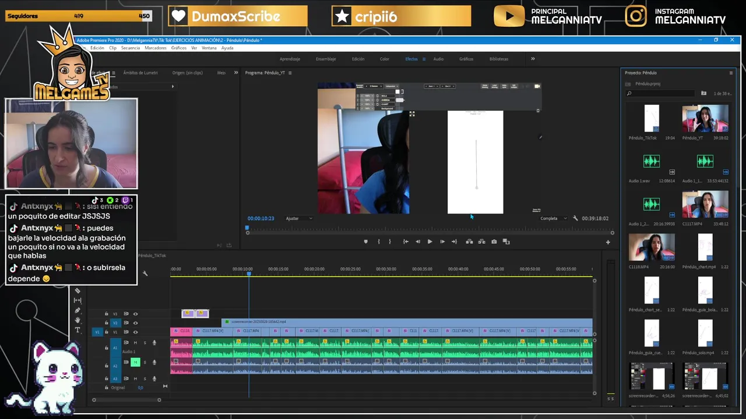
Task: Mark In point icon
Action: (x=379, y=242)
